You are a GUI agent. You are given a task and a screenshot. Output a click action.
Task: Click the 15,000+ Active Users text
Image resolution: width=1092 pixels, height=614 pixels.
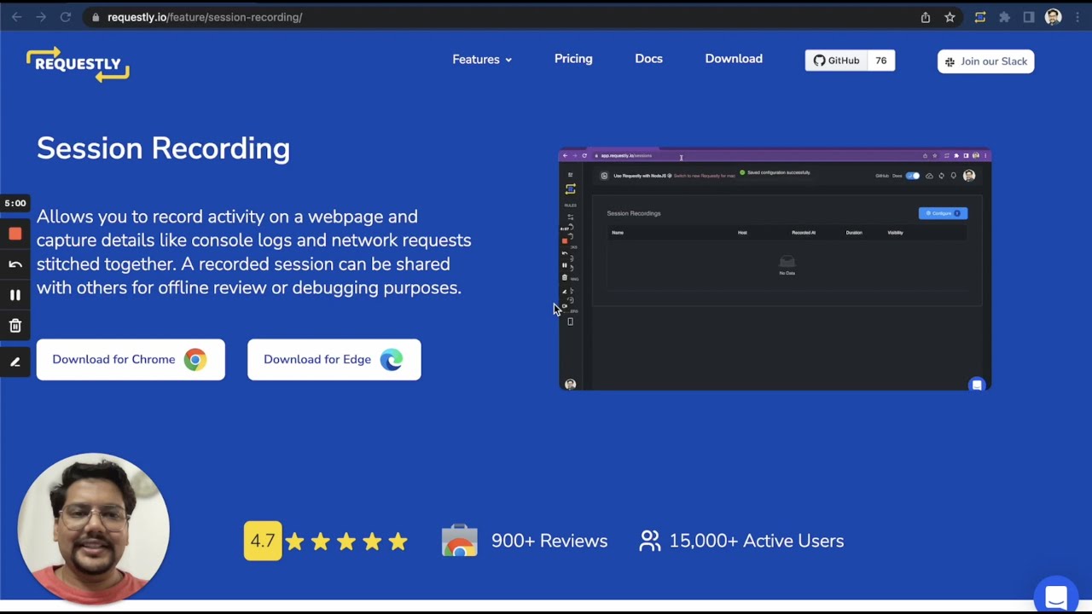tap(757, 541)
